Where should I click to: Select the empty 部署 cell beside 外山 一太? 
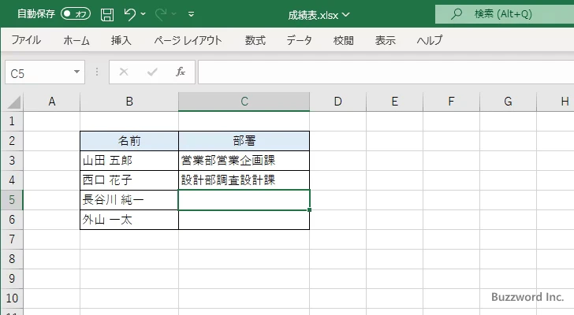pyautogui.click(x=244, y=220)
